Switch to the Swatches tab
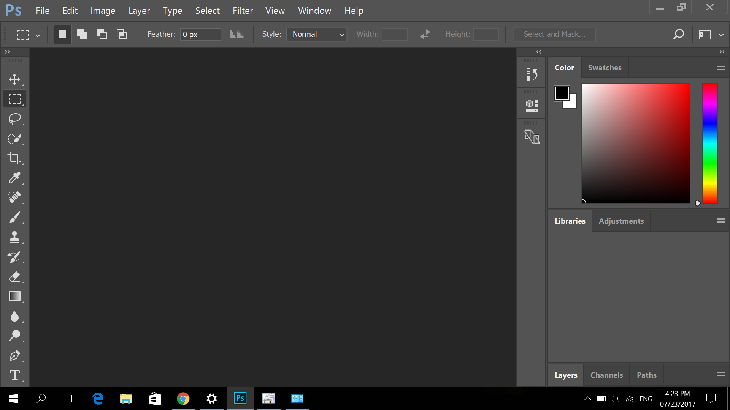This screenshot has height=410, width=730. click(604, 67)
